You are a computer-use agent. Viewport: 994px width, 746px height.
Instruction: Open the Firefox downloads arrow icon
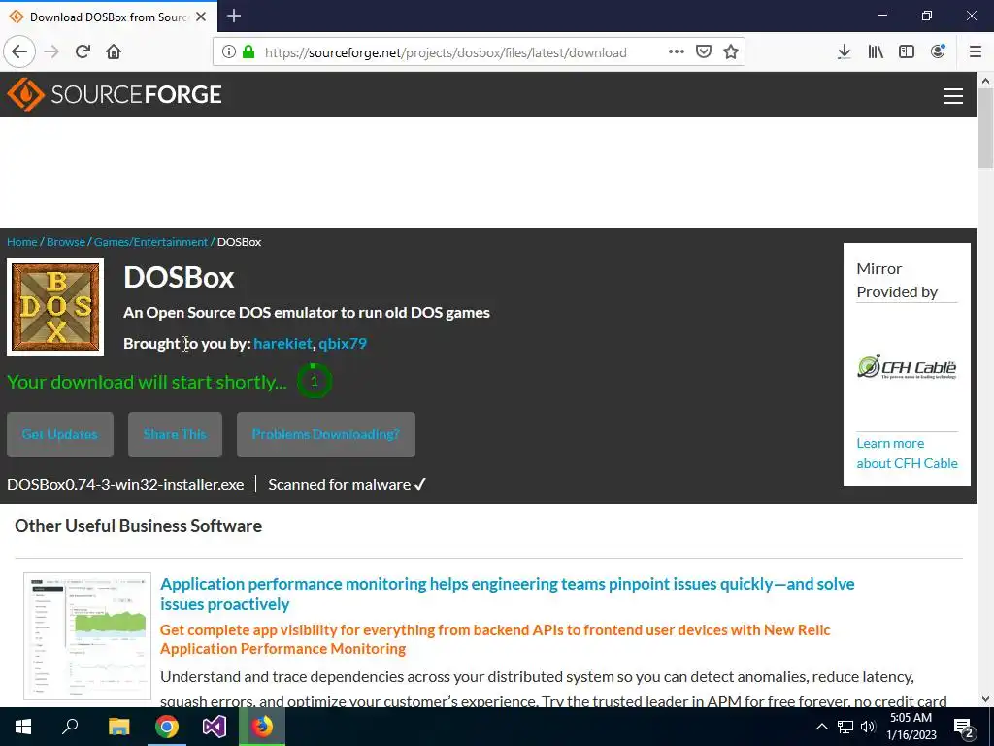pyautogui.click(x=844, y=52)
